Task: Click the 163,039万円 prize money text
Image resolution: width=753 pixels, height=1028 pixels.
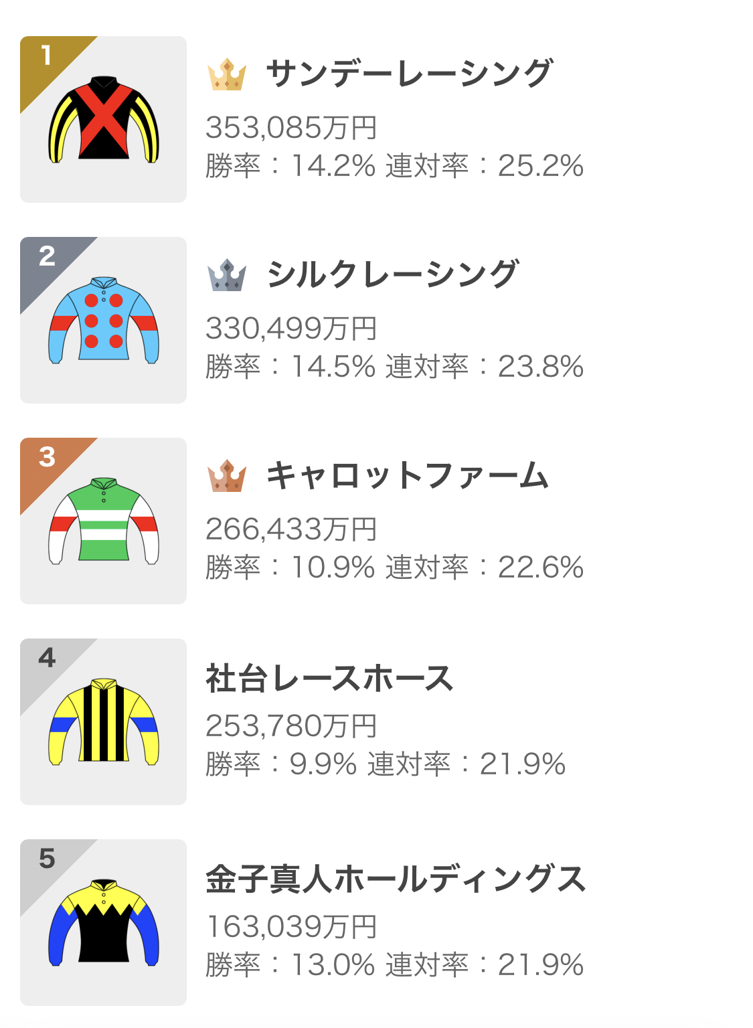Action: coord(291,927)
